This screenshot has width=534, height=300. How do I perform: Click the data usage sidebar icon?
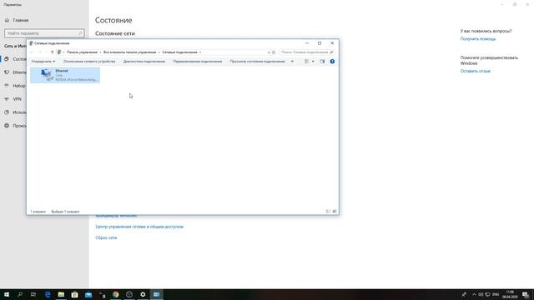tap(7, 112)
